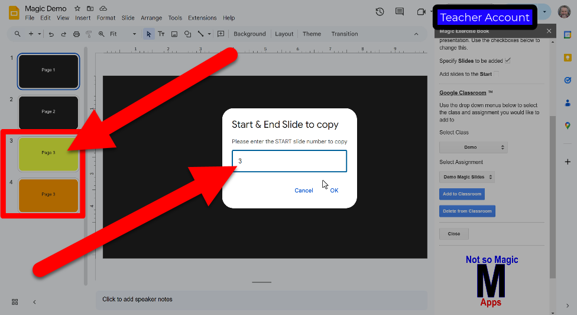This screenshot has height=315, width=577.
Task: Open Google Calendar side panel icon
Action: (568, 34)
